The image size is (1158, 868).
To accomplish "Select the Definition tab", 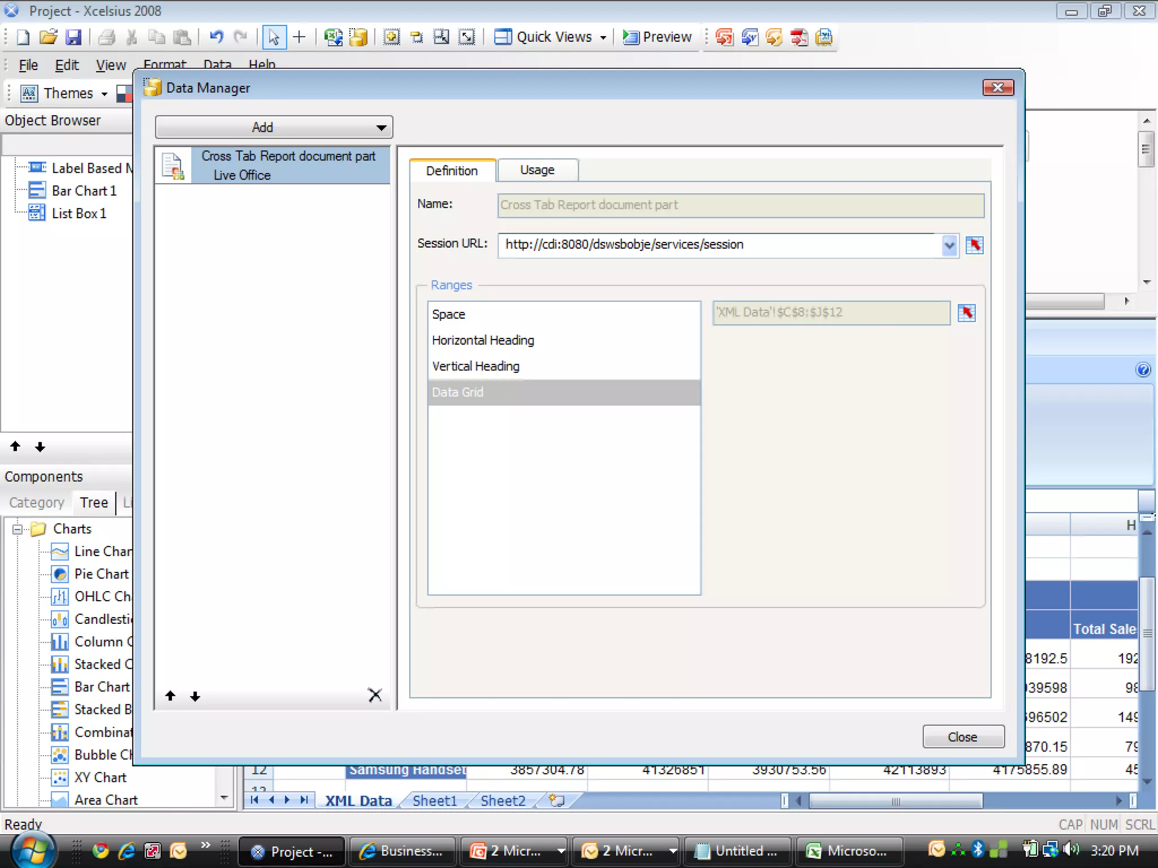I will point(452,171).
